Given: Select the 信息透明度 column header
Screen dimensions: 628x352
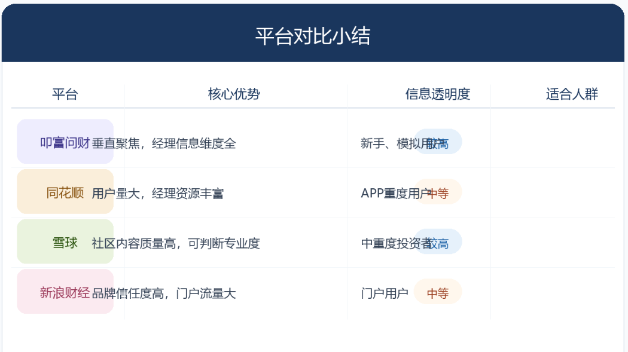Looking at the screenshot, I should tap(437, 94).
